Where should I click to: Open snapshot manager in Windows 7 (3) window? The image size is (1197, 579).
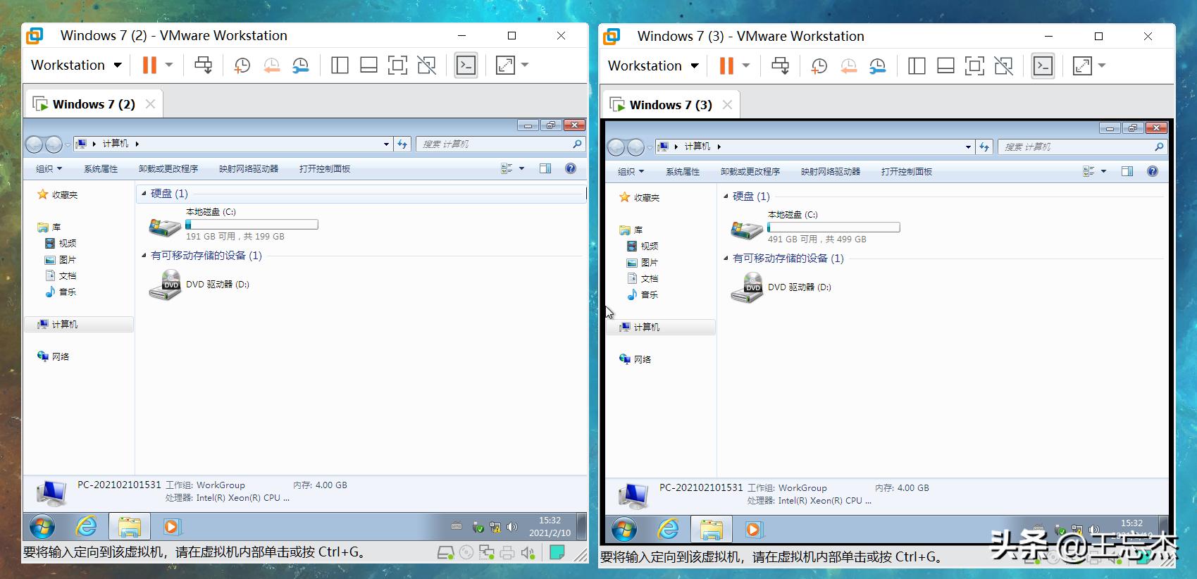878,66
